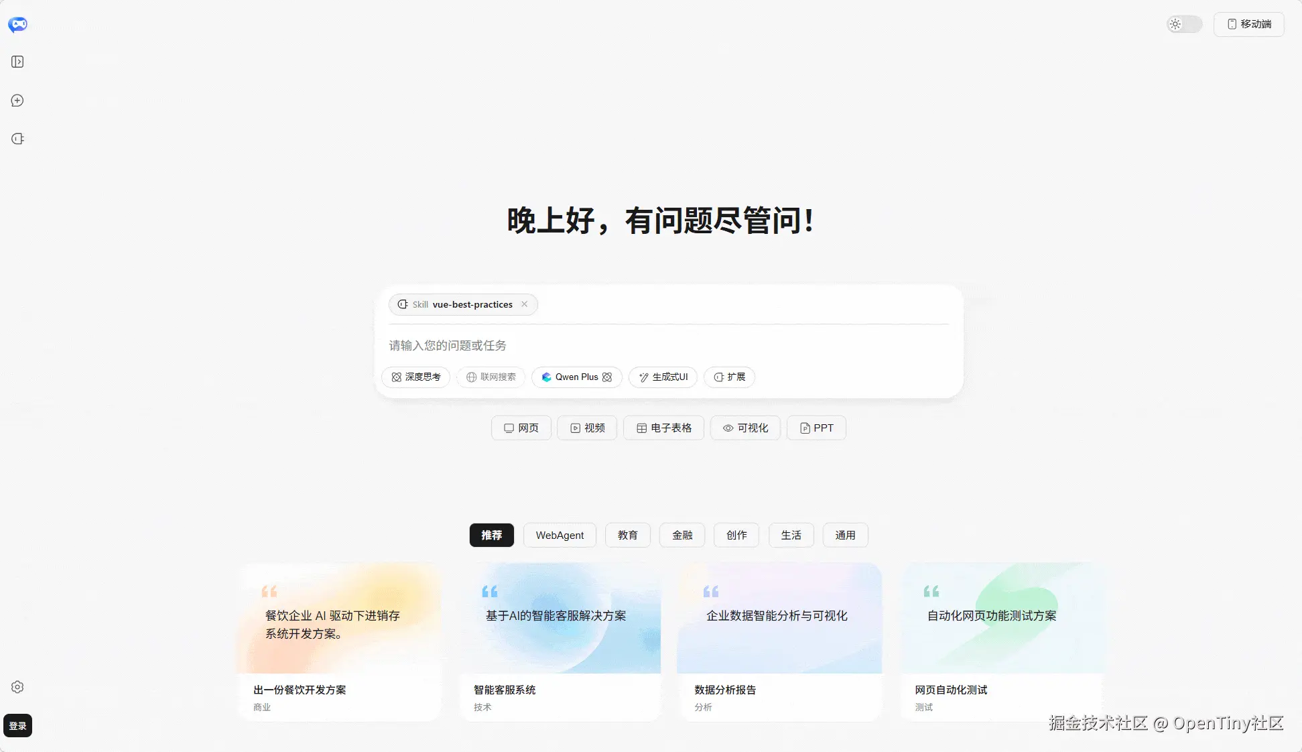Click the chat robot logo icon
Viewport: 1302px width, 752px height.
click(x=17, y=25)
